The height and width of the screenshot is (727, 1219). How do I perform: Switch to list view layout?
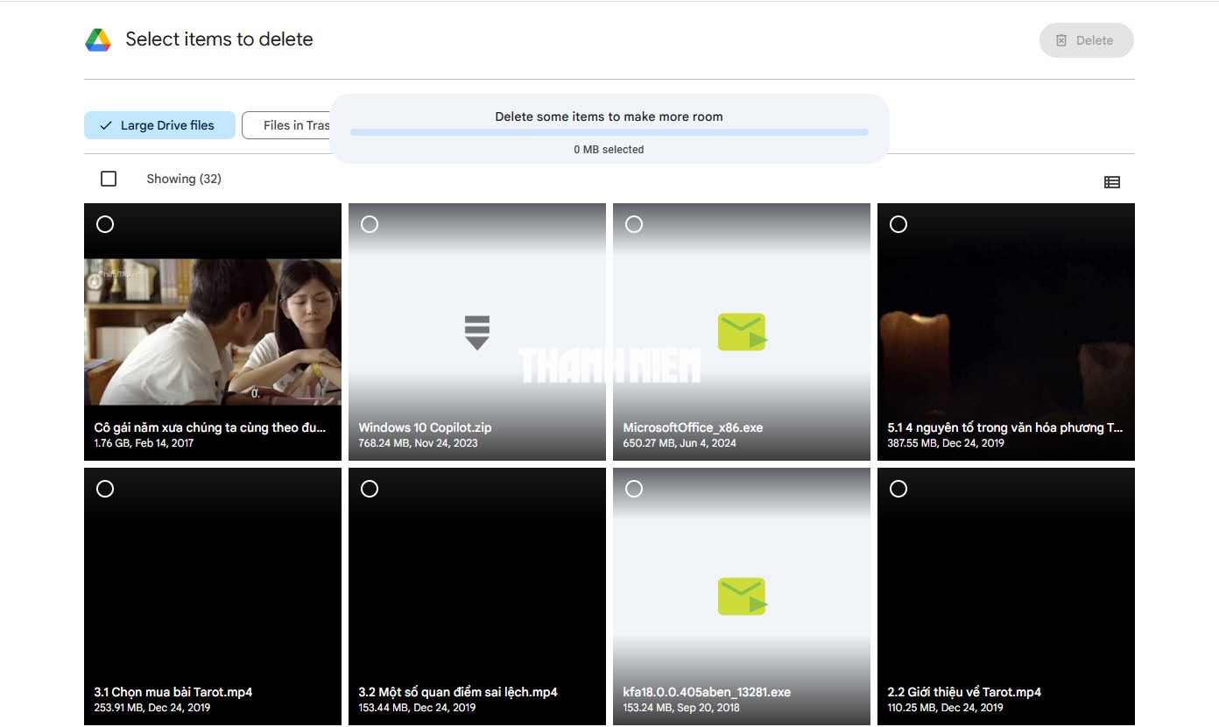pos(1112,181)
